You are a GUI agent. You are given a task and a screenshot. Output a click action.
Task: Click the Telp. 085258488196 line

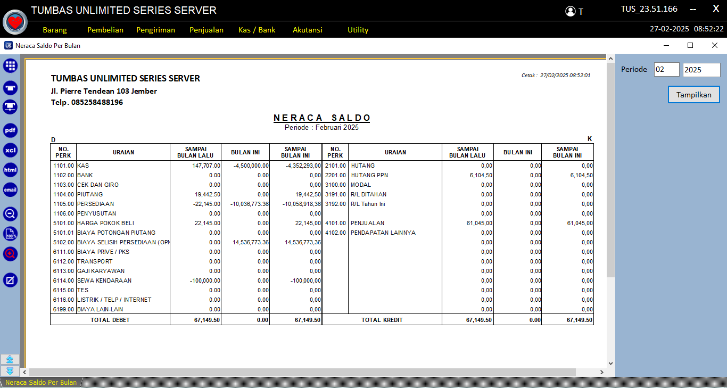point(87,102)
